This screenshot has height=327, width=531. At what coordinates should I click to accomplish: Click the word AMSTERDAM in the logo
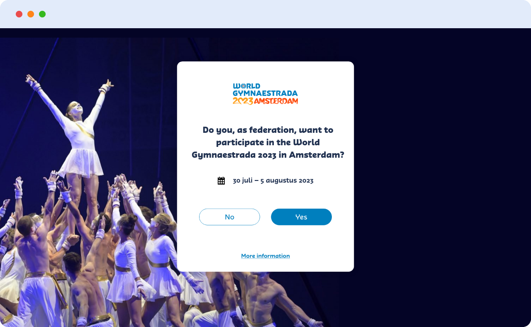coord(276,101)
